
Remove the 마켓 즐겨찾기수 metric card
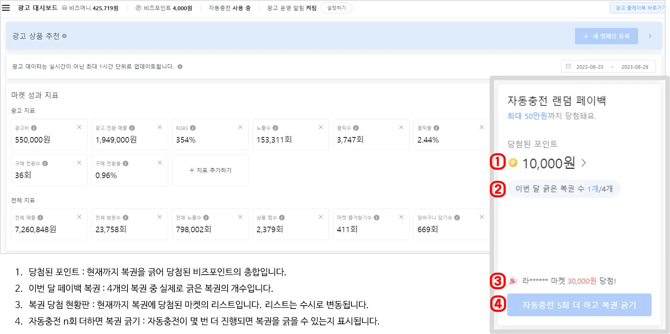tap(401, 217)
